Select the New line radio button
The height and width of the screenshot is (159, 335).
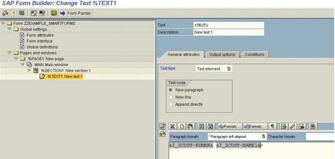[x=171, y=97]
